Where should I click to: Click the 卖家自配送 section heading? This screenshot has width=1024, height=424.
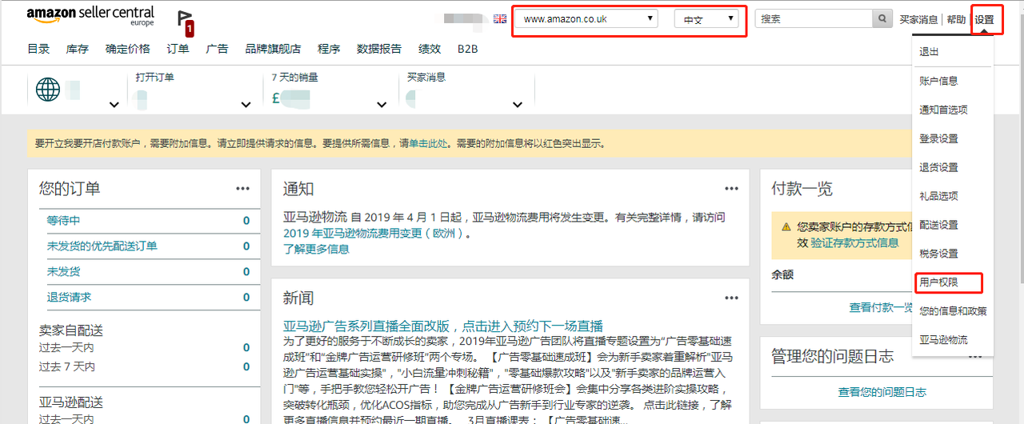pyautogui.click(x=71, y=330)
